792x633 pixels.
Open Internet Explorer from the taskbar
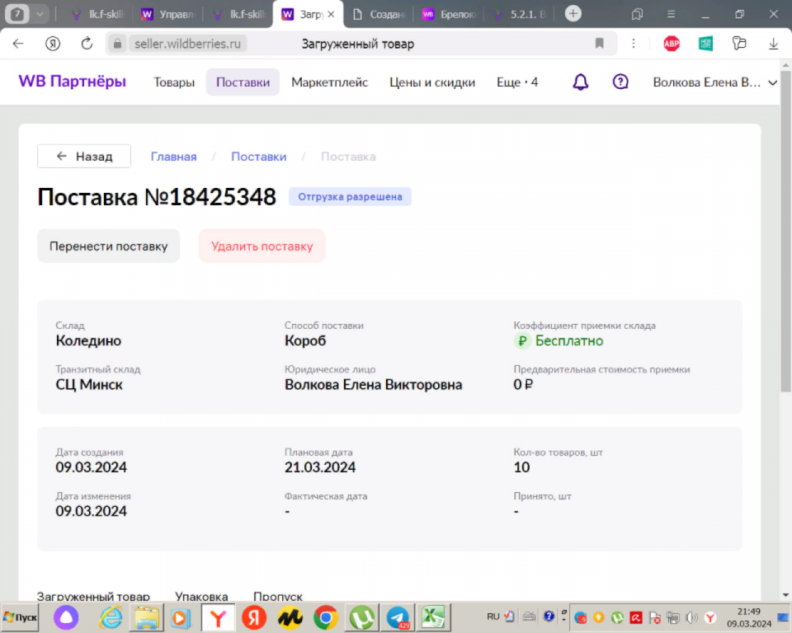point(111,617)
